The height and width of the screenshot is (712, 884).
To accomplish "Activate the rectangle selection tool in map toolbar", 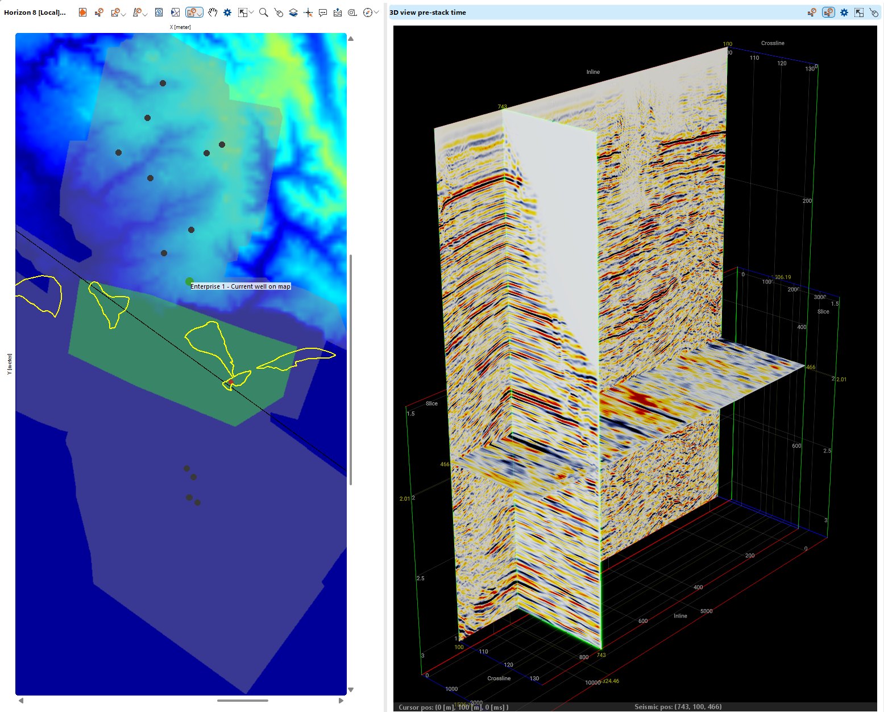I will pos(243,13).
